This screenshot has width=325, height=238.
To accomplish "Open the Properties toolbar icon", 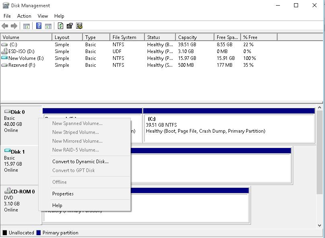I will pyautogui.click(x=70, y=26).
